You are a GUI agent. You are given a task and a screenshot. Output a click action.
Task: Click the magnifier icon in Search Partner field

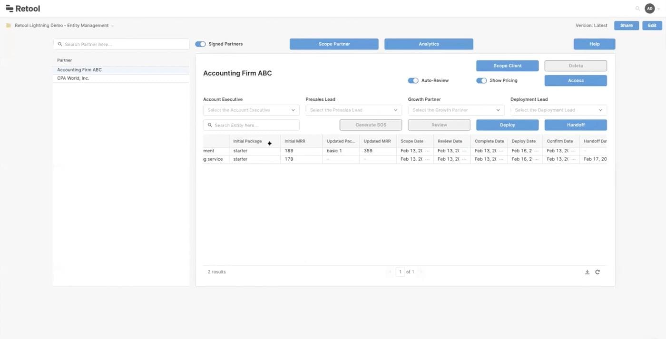coord(59,44)
